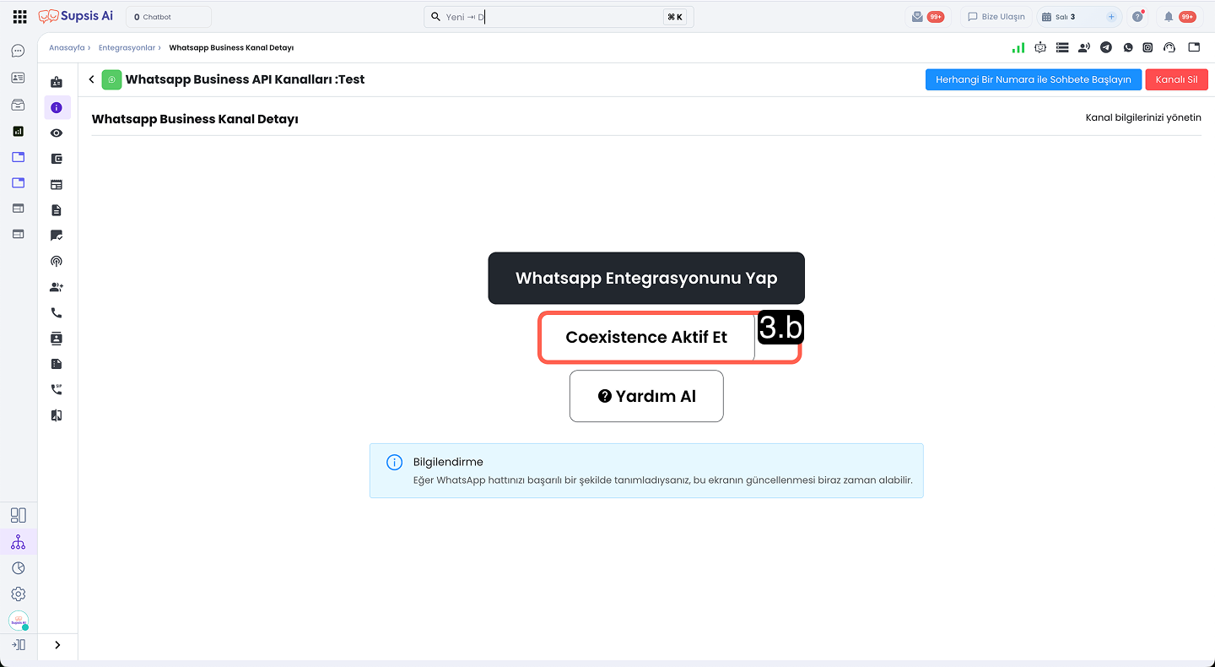
Task: Open the notifications bell
Action: 1169,17
